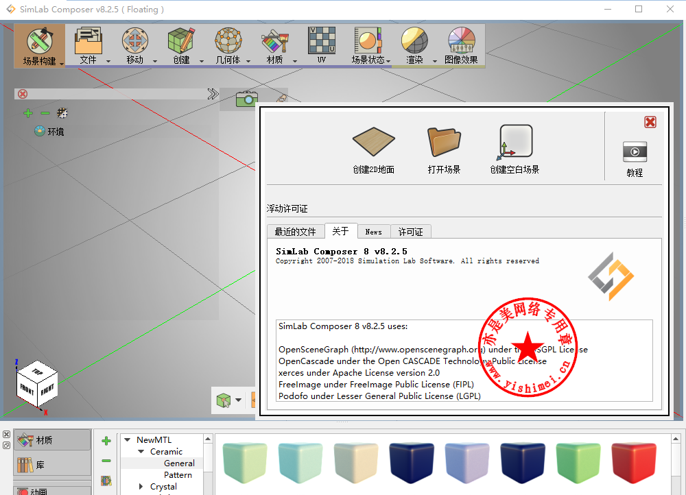
Task: Open the 渲染 dropdown arrow
Action: click(x=435, y=61)
